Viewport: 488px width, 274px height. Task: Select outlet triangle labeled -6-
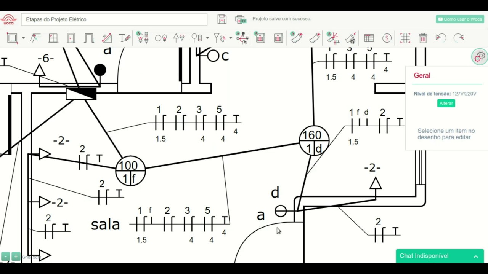(39, 70)
